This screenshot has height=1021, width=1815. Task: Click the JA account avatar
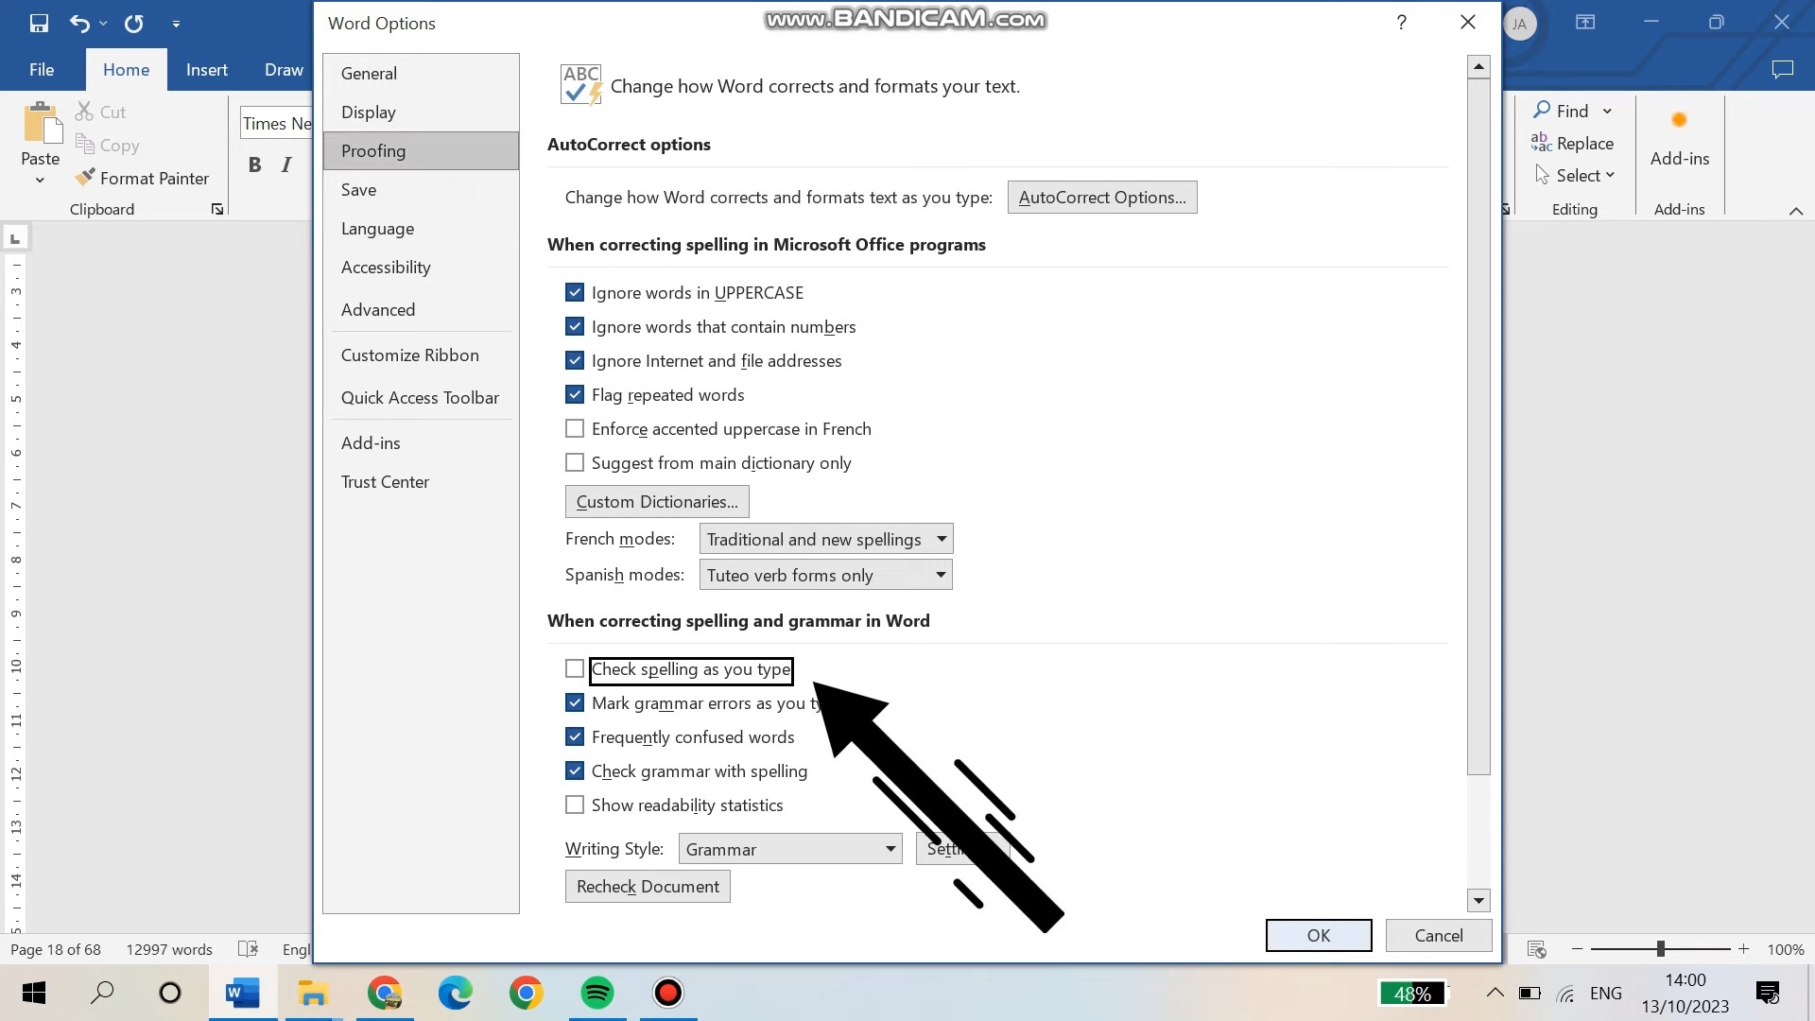(x=1519, y=24)
